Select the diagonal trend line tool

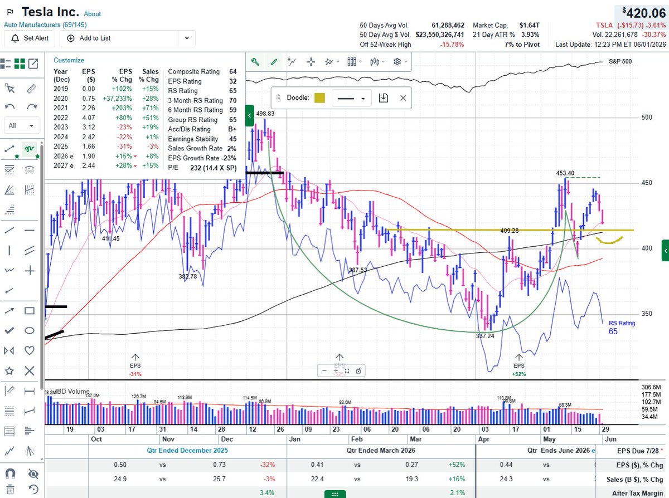pyautogui.click(x=9, y=230)
